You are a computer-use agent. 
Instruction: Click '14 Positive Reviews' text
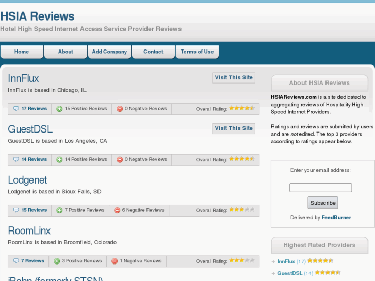point(86,159)
